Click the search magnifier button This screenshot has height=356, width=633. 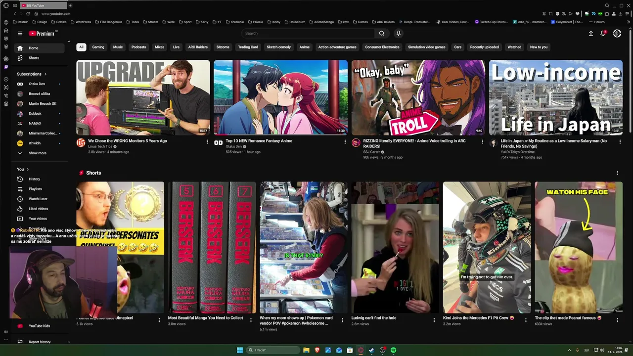pos(382,33)
